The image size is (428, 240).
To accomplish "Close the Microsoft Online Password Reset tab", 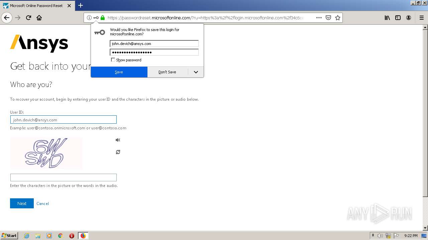I will [69, 6].
